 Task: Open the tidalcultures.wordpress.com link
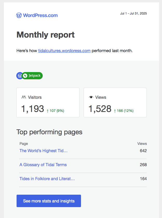[x=64, y=51]
